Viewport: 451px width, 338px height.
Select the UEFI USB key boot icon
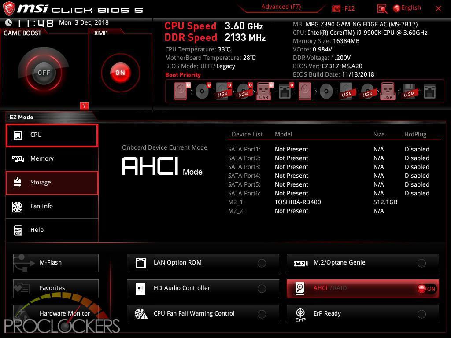pyautogui.click(x=265, y=91)
